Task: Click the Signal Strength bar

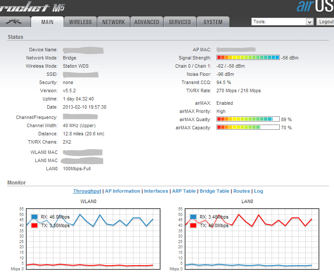Action: [x=248, y=57]
